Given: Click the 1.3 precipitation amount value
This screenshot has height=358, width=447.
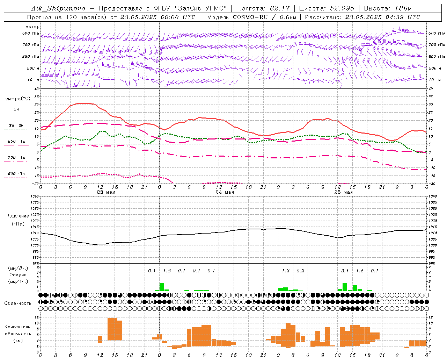Looking at the screenshot, I should [x=286, y=271].
